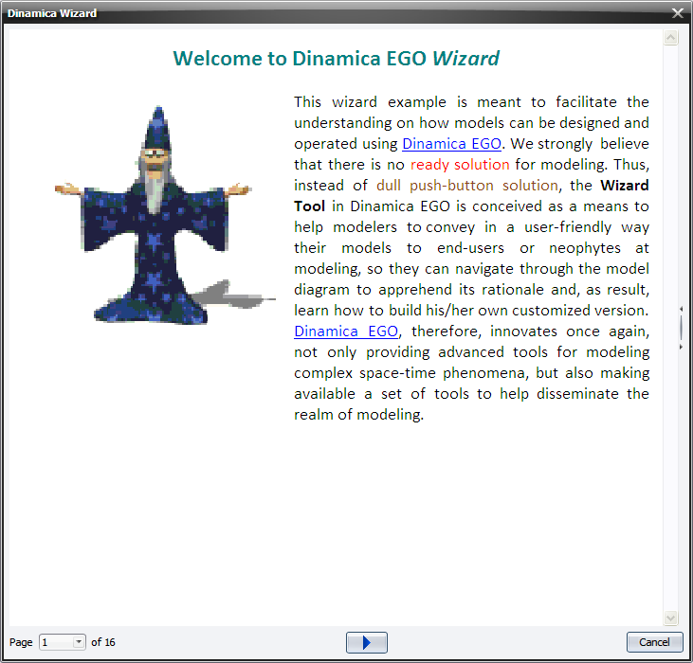This screenshot has width=693, height=663.
Task: Click the scroll up arrow
Action: tap(670, 38)
